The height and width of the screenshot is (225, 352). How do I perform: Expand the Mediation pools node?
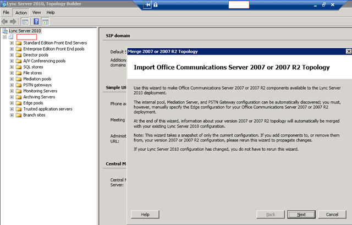[x=12, y=79]
